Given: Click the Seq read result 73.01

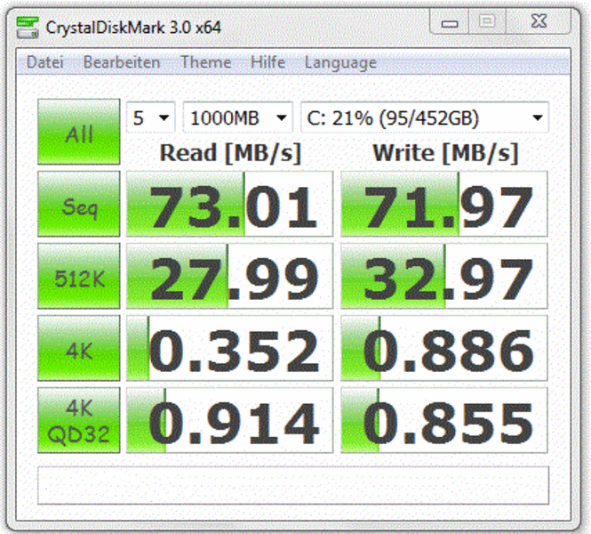Looking at the screenshot, I should point(229,206).
